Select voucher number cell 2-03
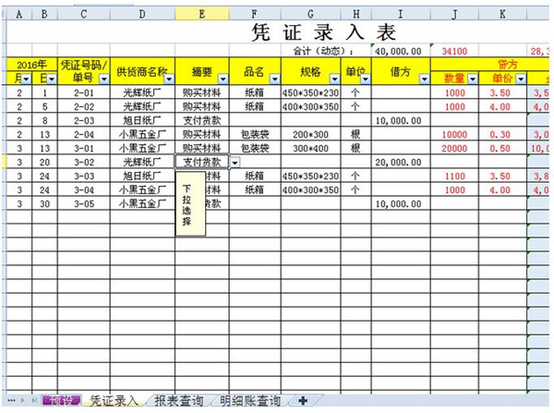Viewport: 554px width, 413px height. point(84,121)
